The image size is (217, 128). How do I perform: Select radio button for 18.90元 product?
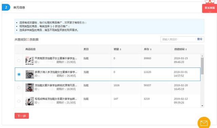point(19,87)
